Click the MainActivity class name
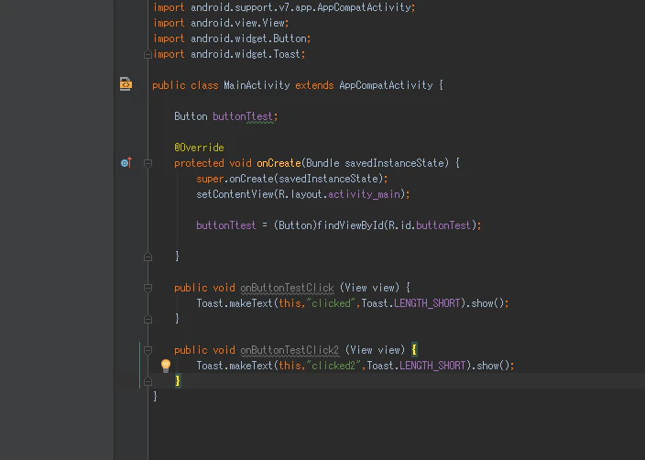This screenshot has width=645, height=460. pos(257,85)
